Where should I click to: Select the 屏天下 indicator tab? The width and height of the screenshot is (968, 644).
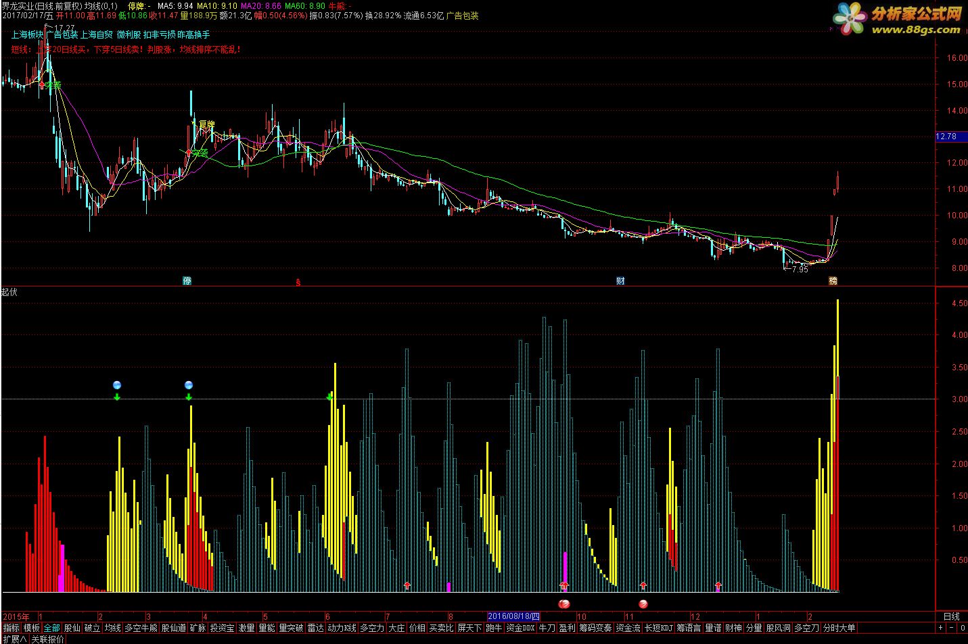(469, 628)
